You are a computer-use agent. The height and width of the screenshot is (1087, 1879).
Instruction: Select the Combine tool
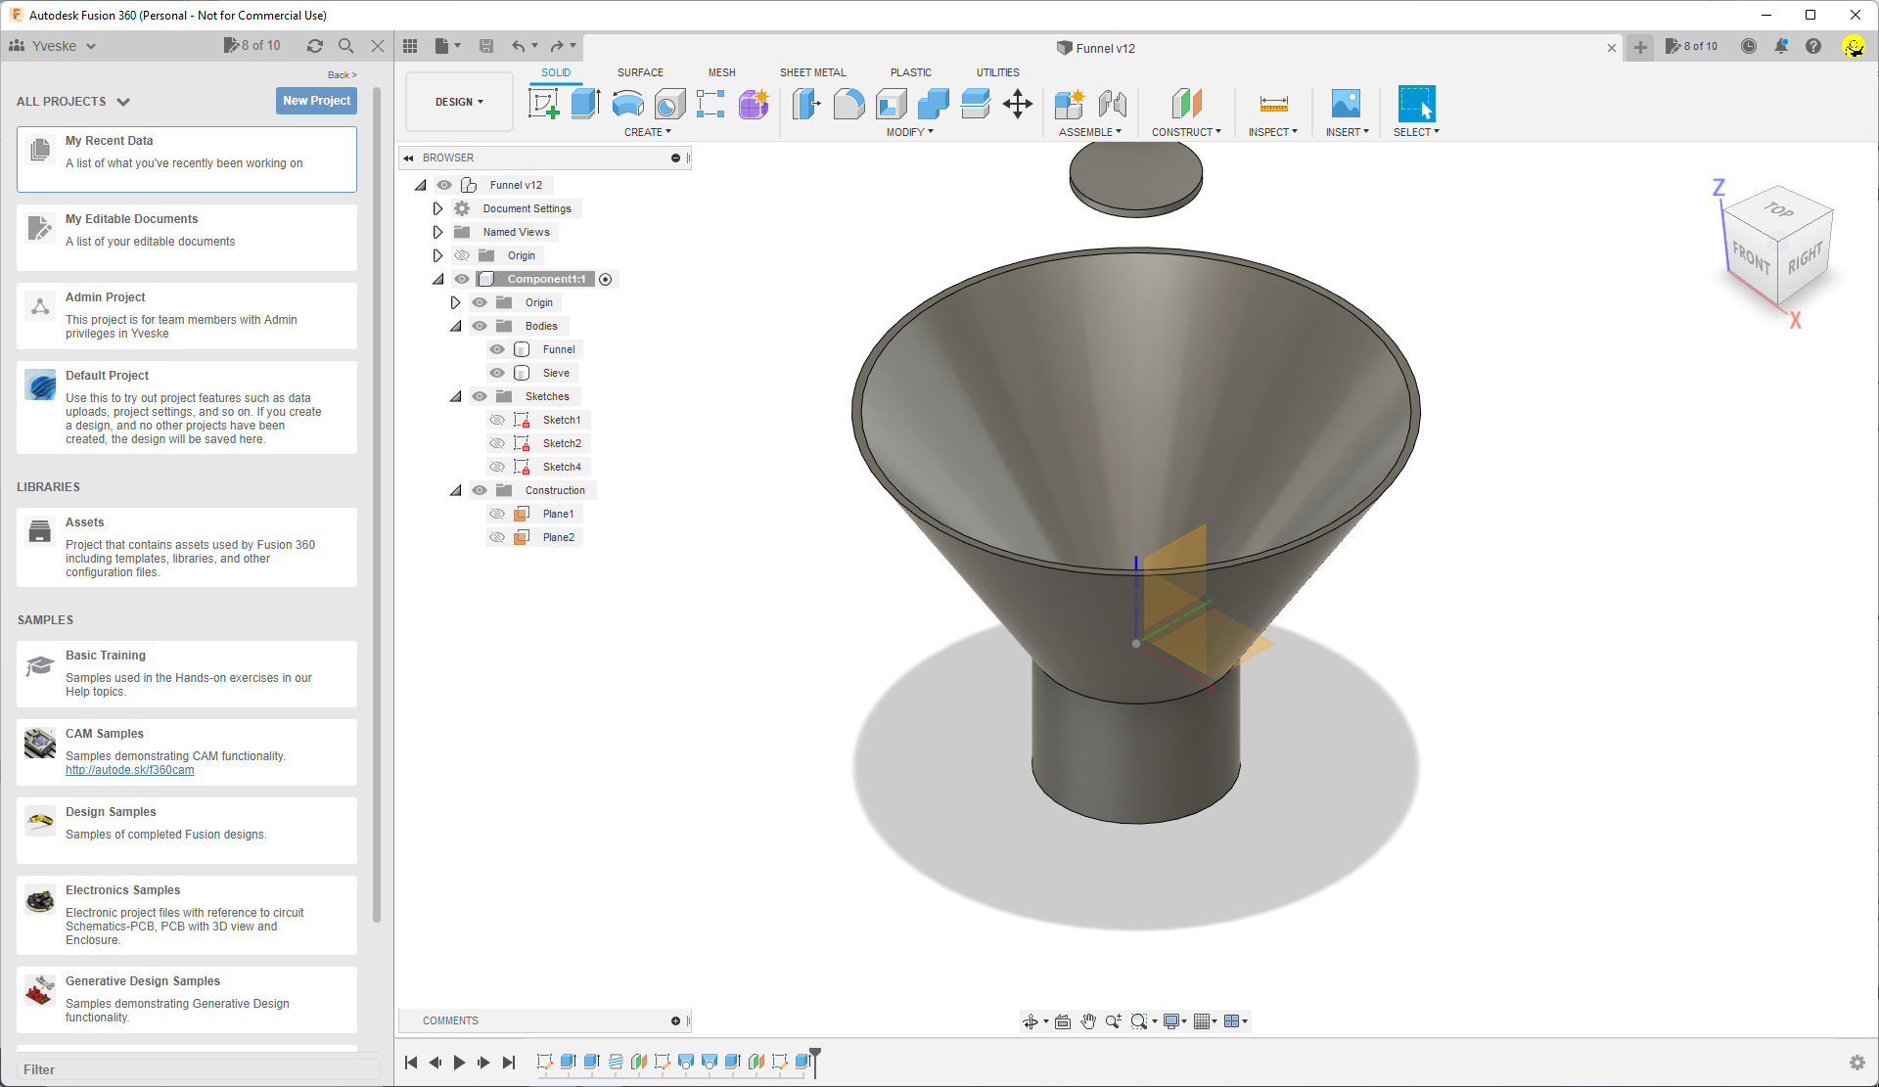click(933, 104)
